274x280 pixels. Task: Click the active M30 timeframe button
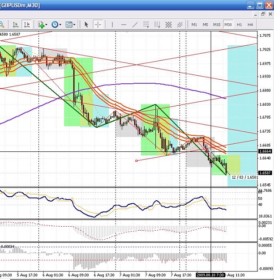click(228, 25)
